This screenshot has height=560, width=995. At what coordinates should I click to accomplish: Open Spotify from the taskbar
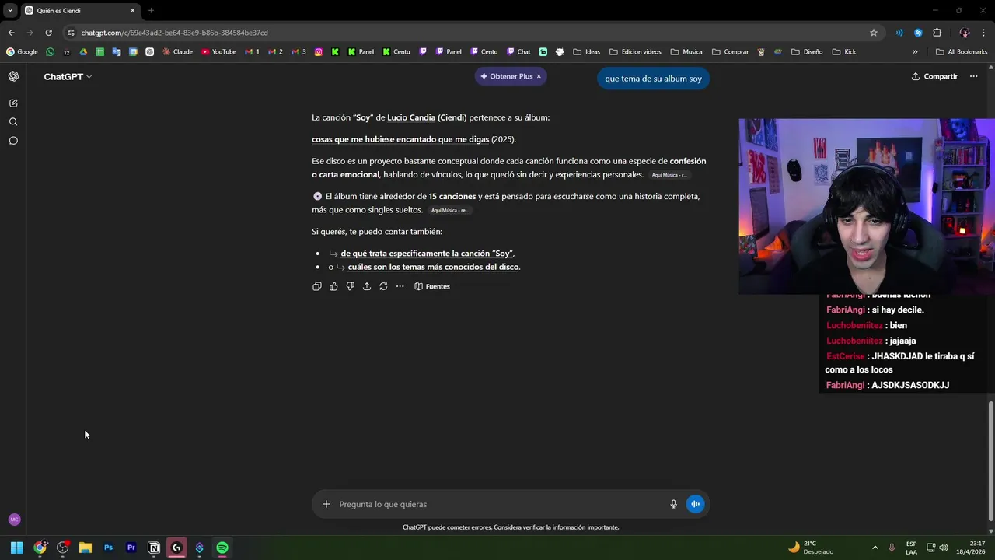pos(222,548)
